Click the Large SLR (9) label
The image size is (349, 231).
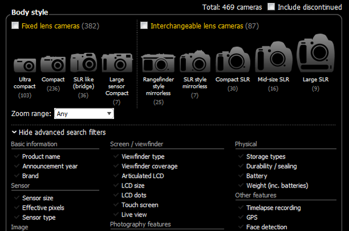316,84
